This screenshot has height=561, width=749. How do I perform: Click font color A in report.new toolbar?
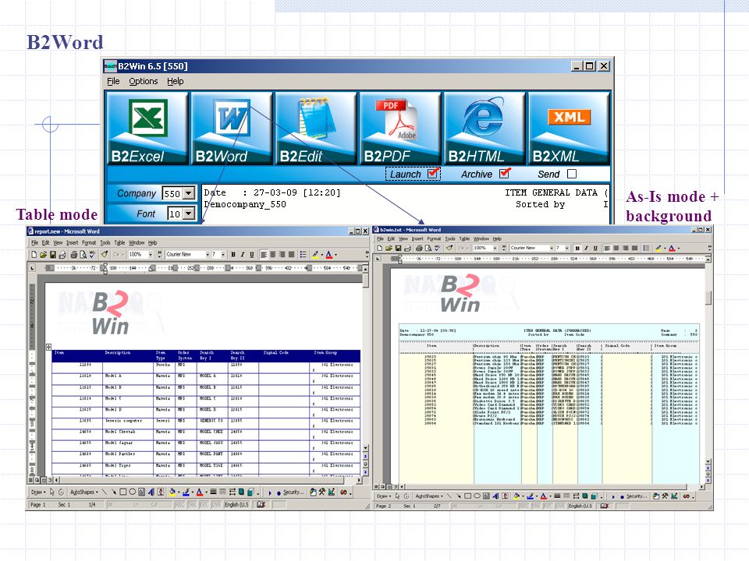tap(328, 255)
